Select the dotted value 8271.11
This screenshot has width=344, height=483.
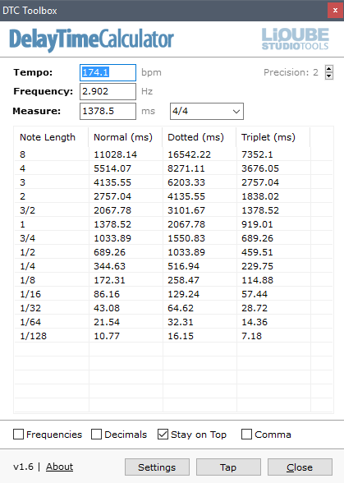tap(186, 168)
